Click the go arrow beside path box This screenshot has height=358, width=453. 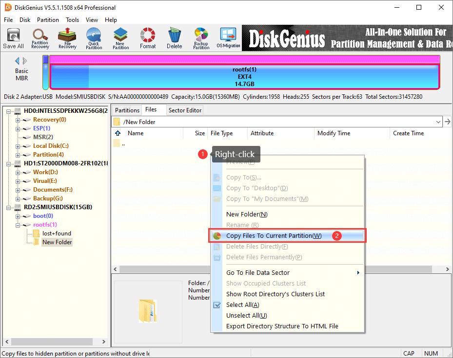click(448, 122)
